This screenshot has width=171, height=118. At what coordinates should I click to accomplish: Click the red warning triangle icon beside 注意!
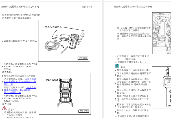tap(4, 108)
